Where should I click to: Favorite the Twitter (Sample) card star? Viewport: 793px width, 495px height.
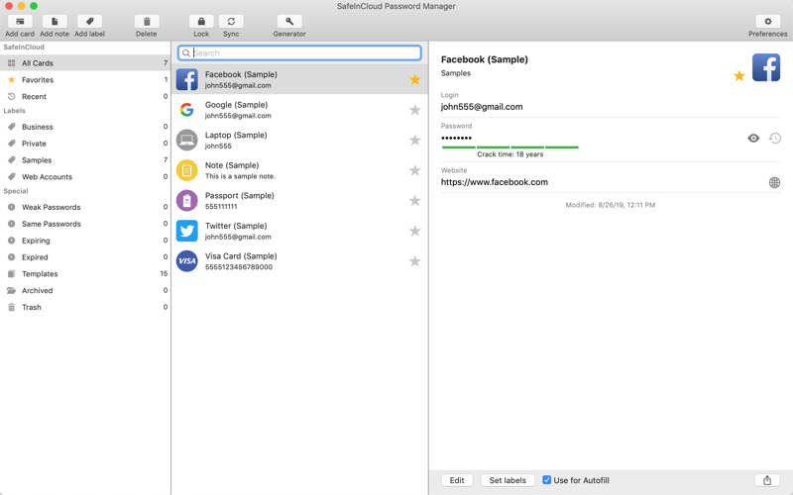click(414, 231)
